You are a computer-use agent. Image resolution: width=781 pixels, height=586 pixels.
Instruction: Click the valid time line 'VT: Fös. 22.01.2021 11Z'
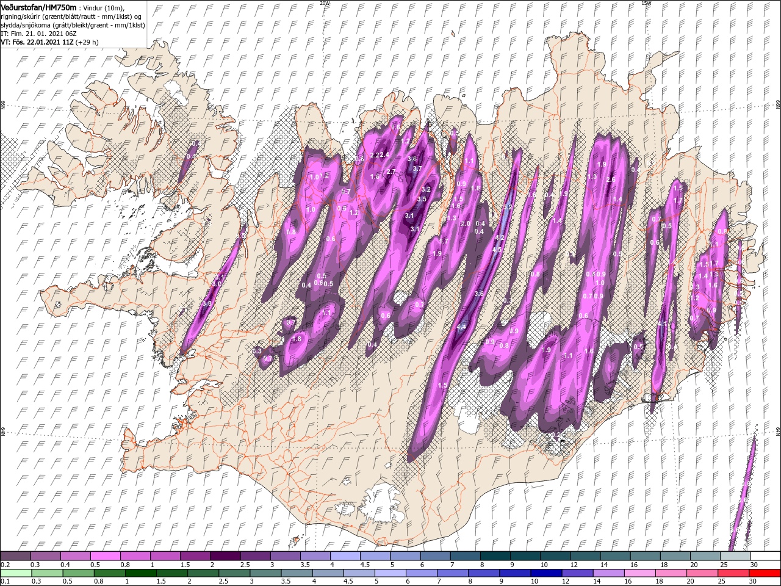(x=37, y=42)
